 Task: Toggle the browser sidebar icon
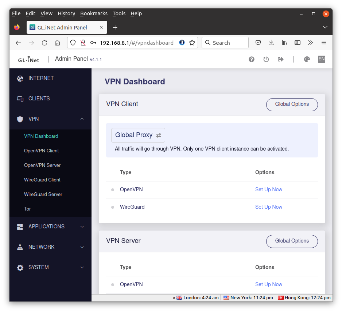pyautogui.click(x=298, y=43)
